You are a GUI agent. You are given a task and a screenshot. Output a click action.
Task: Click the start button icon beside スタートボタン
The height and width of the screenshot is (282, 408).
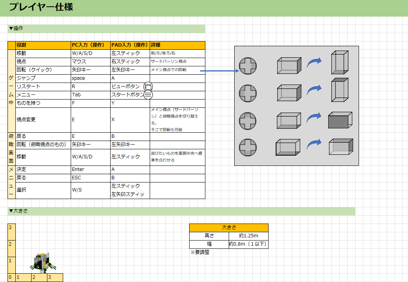pos(148,94)
